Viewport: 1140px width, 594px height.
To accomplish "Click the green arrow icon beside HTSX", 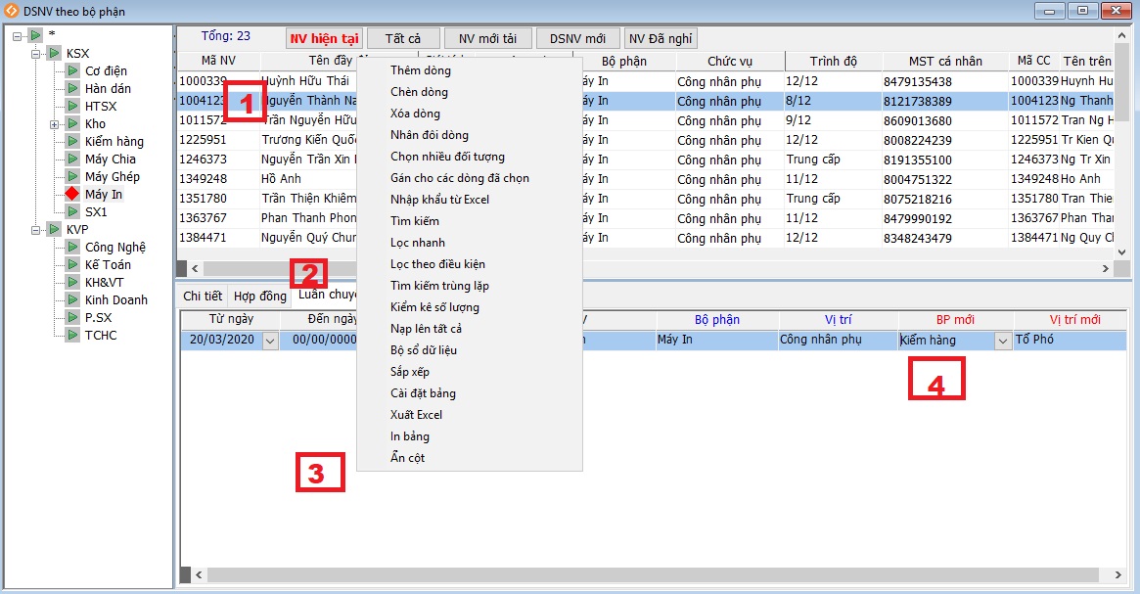I will click(x=72, y=106).
